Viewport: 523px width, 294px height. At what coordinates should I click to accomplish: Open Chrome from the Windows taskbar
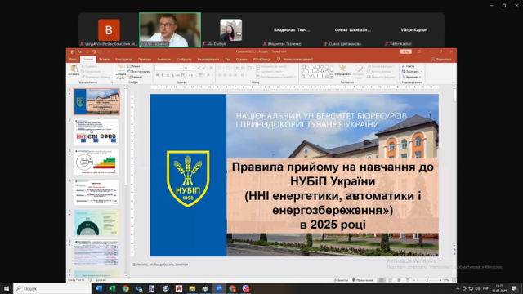[125, 288]
